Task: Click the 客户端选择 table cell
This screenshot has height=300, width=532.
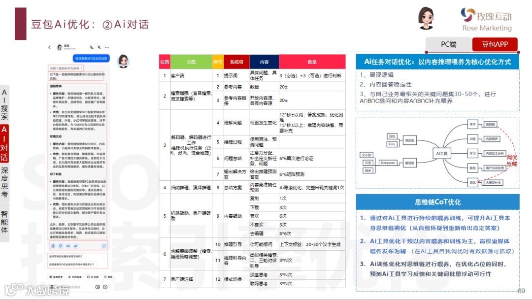Action: tap(191, 279)
